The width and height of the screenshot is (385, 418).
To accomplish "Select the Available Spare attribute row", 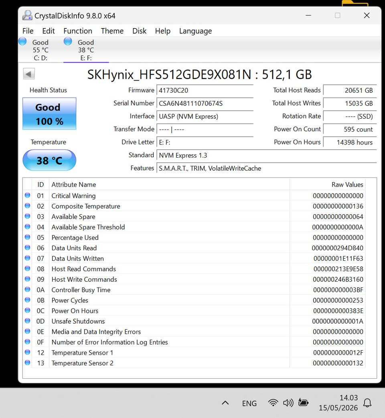I will pyautogui.click(x=194, y=217).
